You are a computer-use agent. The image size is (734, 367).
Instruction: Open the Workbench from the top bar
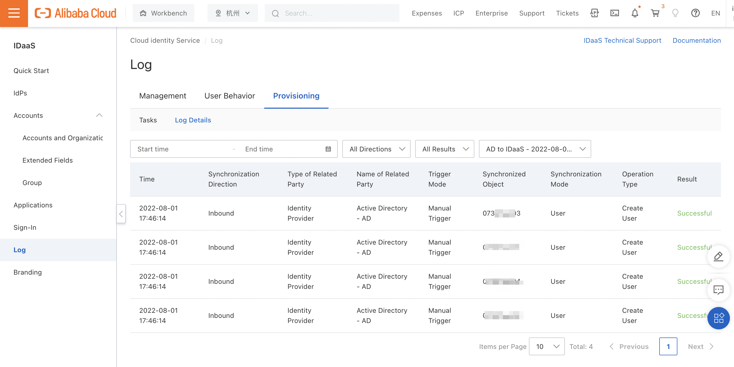[x=163, y=13]
